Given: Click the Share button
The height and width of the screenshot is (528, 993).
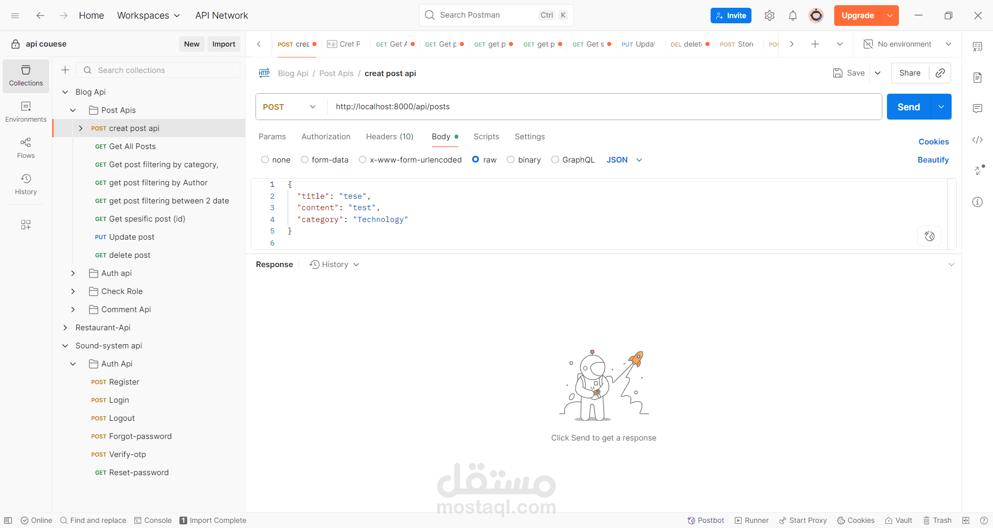Looking at the screenshot, I should [910, 73].
